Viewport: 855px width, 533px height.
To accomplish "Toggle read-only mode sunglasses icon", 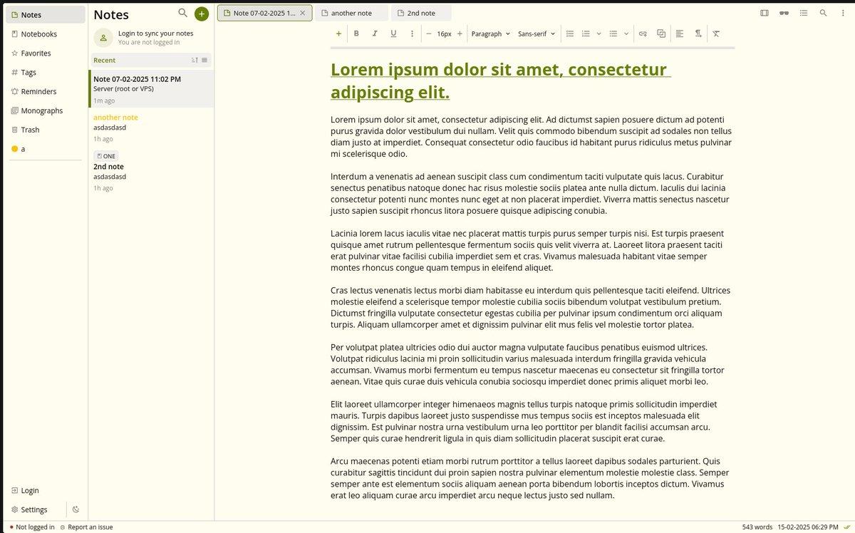I will tap(784, 13).
